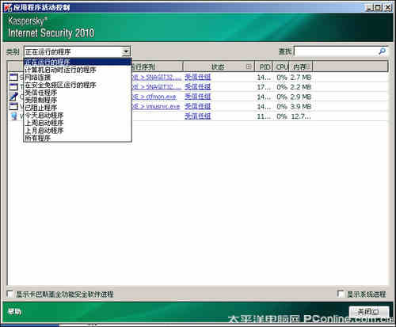Sort by the CPU column header
The image size is (396, 327).
(281, 67)
